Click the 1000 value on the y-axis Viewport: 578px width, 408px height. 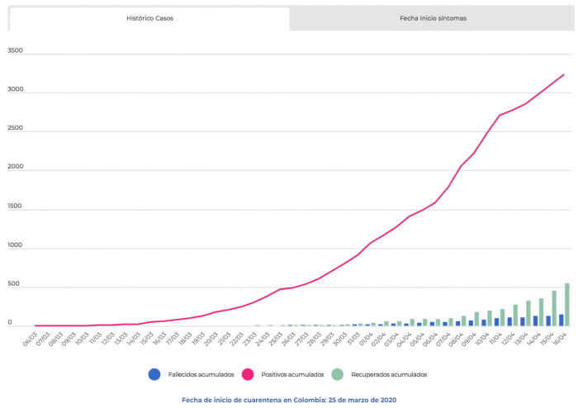16,247
